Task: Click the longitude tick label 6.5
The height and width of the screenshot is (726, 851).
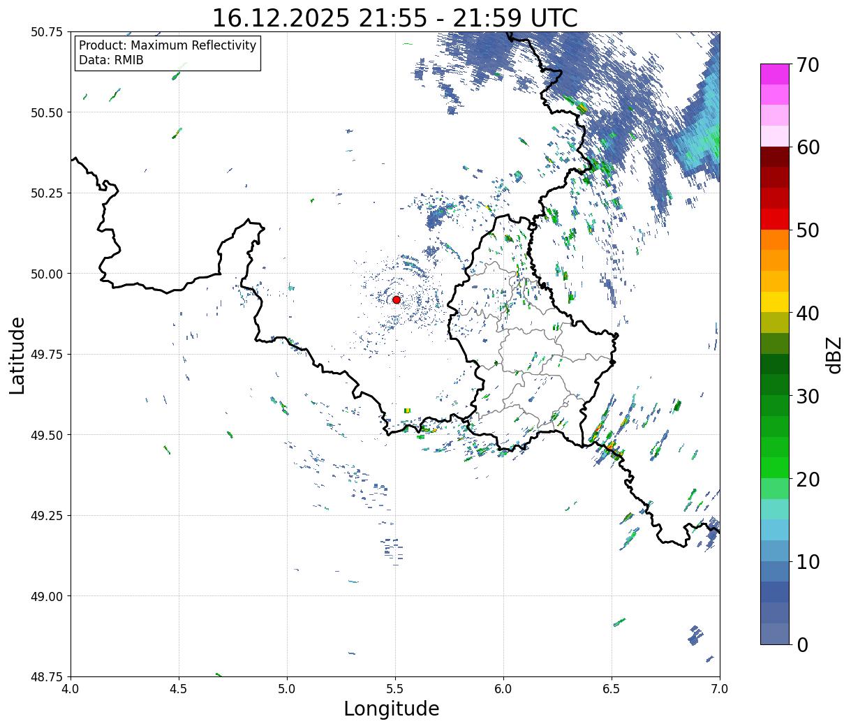Action: (x=612, y=689)
